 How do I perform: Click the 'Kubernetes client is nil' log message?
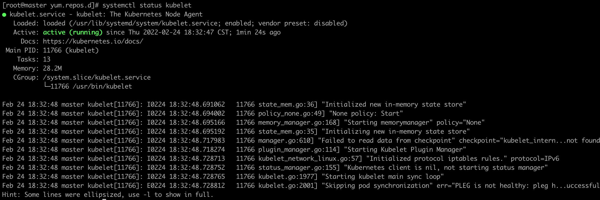point(446,168)
